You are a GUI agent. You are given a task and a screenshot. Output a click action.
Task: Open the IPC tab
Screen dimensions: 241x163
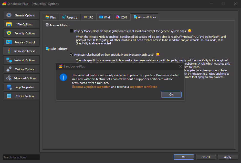[x=88, y=17]
